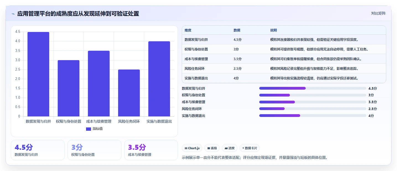Select the 表格 chip
Viewport: 397px width, 171px height.
212,148
